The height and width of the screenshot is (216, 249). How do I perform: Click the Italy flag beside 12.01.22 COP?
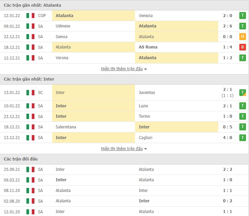(30, 15)
